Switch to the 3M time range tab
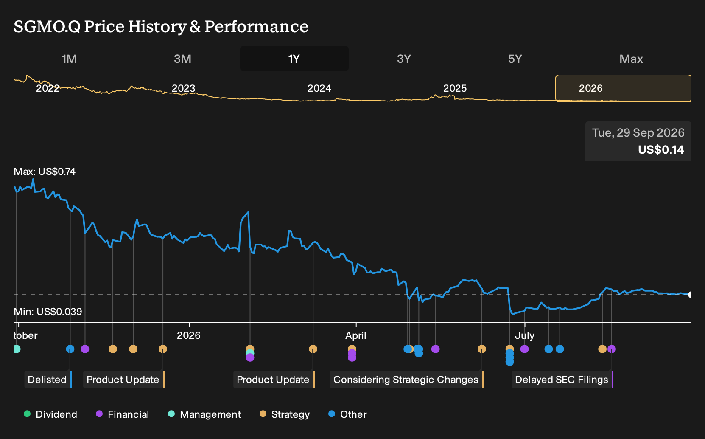The height and width of the screenshot is (439, 705). [x=182, y=59]
